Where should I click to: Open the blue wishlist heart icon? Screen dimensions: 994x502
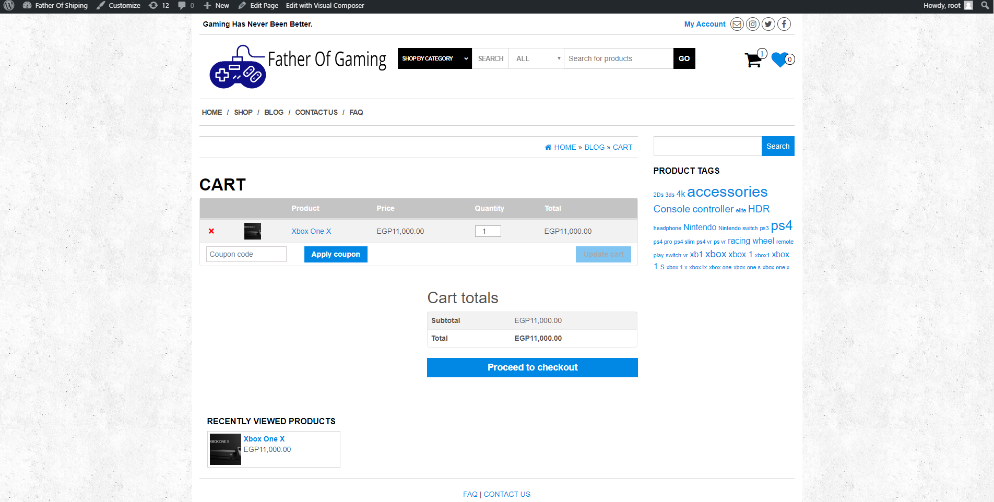point(779,60)
